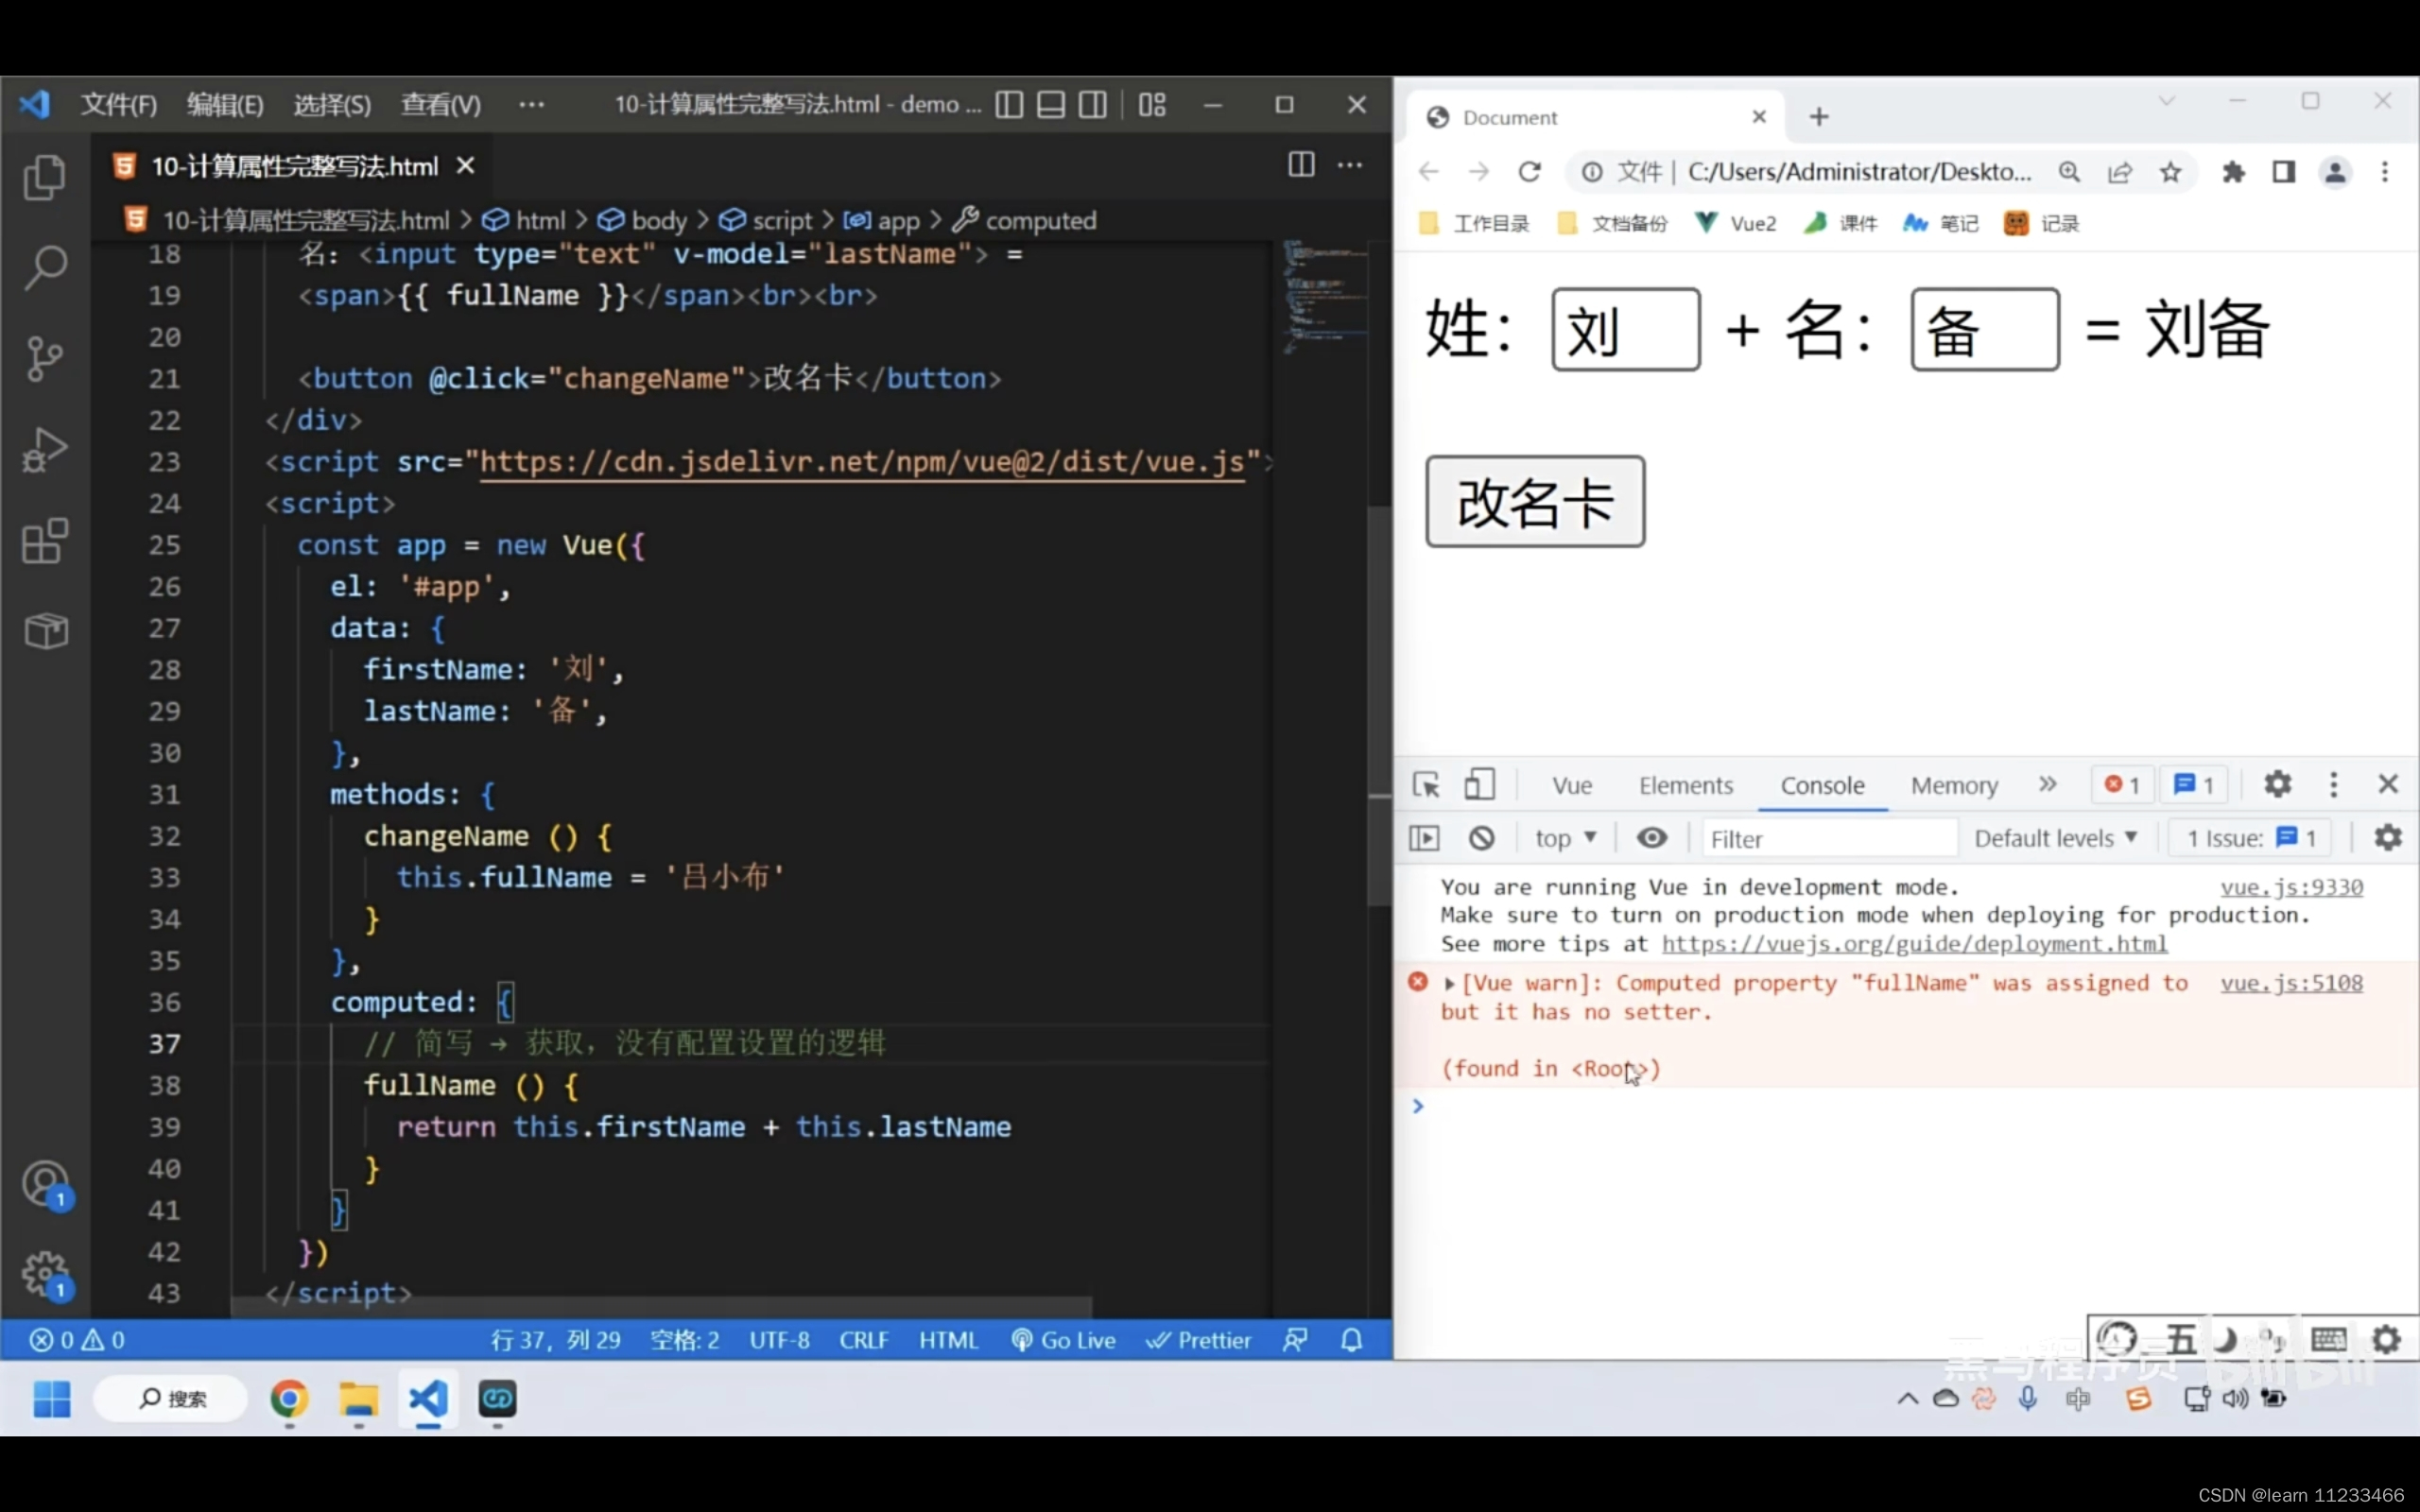Toggle the device toolbar in DevTools
The image size is (2420, 1512).
click(x=1479, y=785)
